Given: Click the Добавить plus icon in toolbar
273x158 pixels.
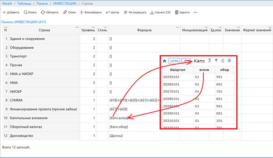Looking at the screenshot, I should [4, 12].
